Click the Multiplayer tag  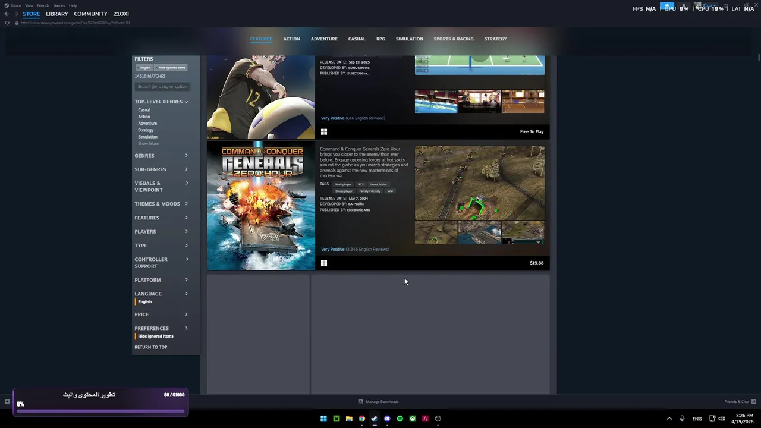point(343,184)
